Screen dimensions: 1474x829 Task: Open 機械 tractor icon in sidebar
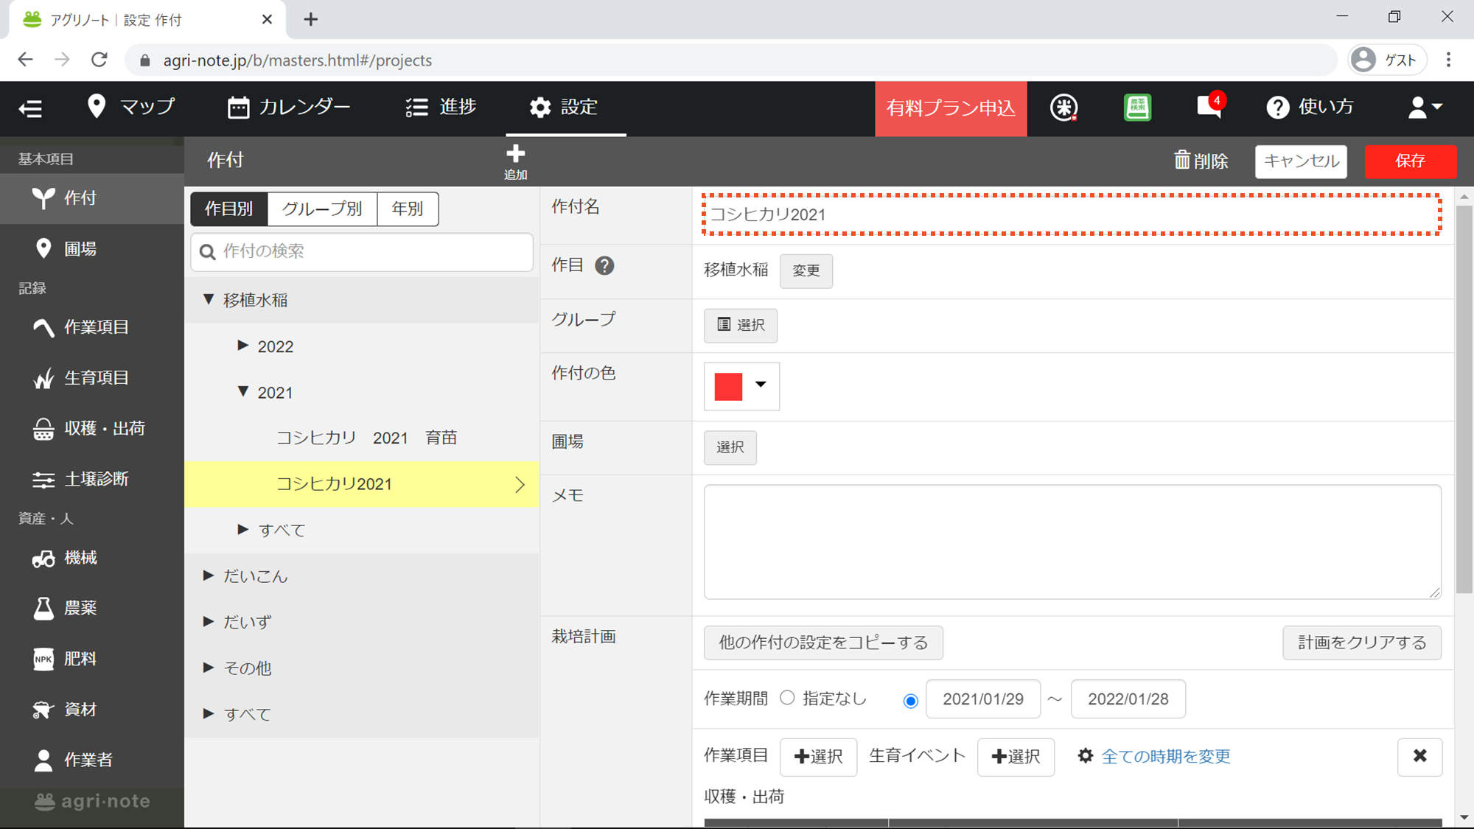(92, 558)
